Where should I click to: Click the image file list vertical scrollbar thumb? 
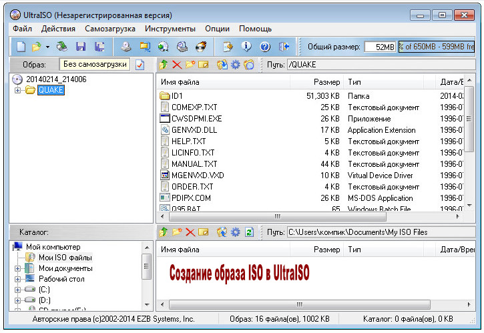(469, 119)
